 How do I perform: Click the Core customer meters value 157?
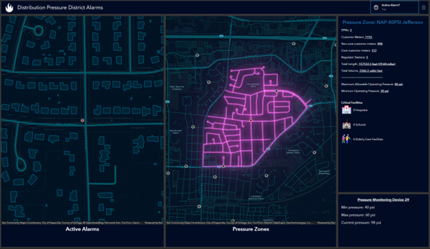[x=374, y=50]
